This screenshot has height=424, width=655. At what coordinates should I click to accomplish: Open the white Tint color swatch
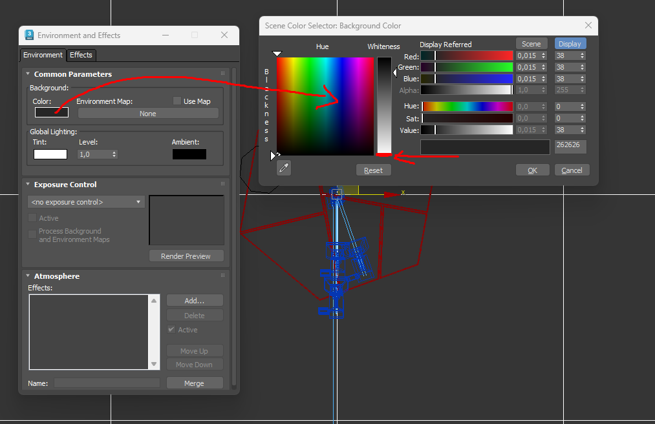point(50,154)
